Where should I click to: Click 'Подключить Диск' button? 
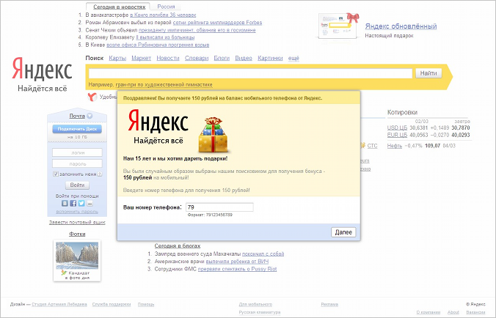click(77, 129)
